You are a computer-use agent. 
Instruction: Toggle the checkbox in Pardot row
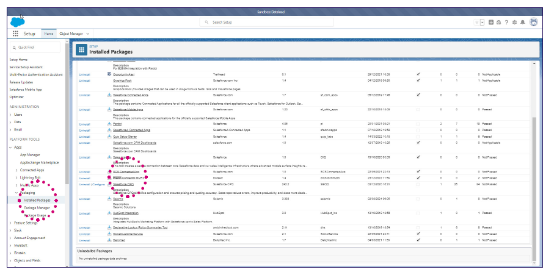coord(418,124)
